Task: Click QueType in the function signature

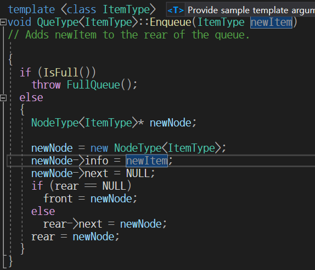Action: coord(58,22)
